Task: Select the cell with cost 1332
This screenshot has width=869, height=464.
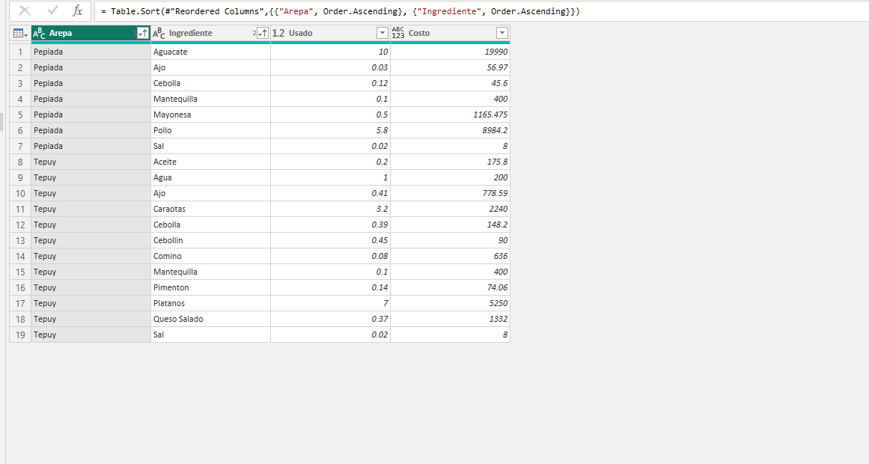Action: click(x=450, y=319)
